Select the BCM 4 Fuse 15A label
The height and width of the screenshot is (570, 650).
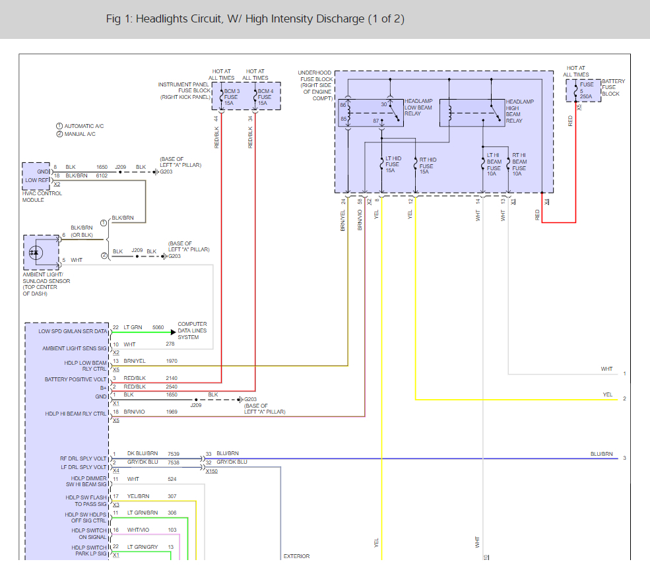click(x=265, y=97)
